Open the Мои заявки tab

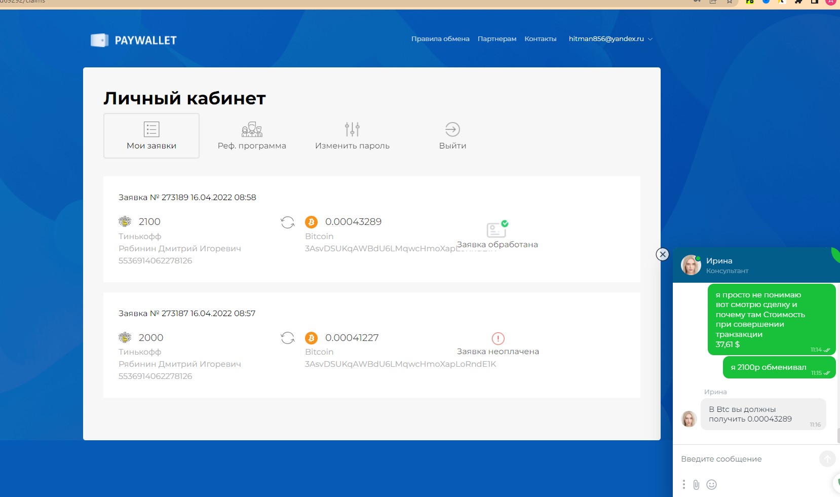tap(151, 136)
